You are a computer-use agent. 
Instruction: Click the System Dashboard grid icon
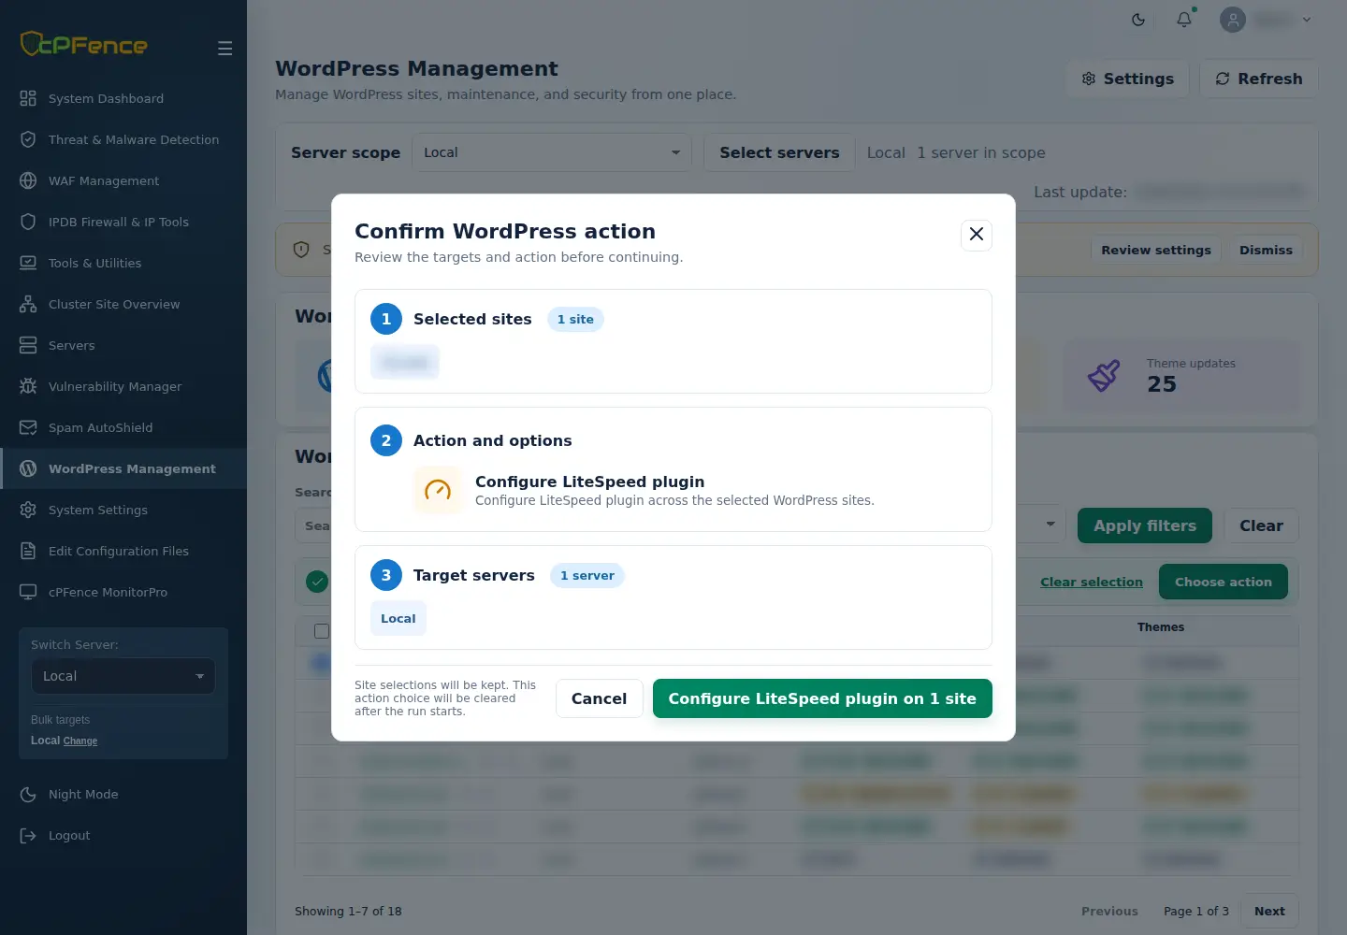click(x=28, y=98)
